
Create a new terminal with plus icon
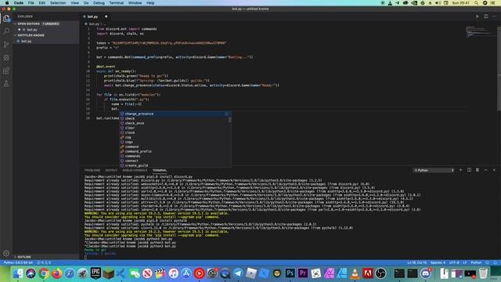point(461,170)
